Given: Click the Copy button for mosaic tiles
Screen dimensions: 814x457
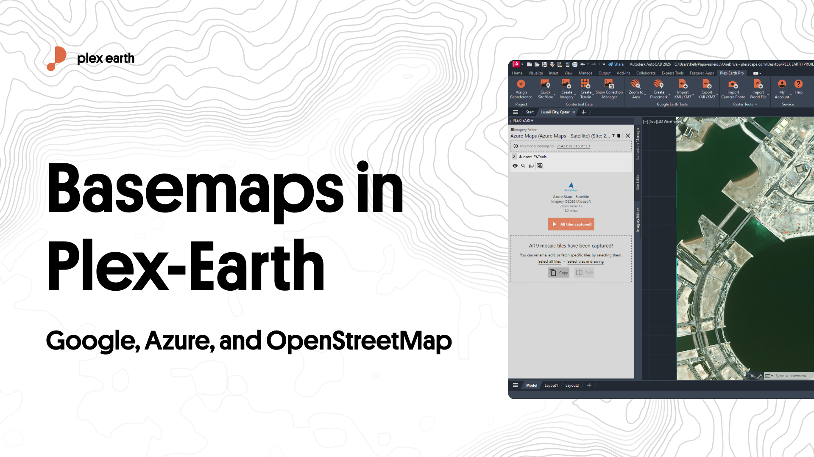Looking at the screenshot, I should click(558, 273).
